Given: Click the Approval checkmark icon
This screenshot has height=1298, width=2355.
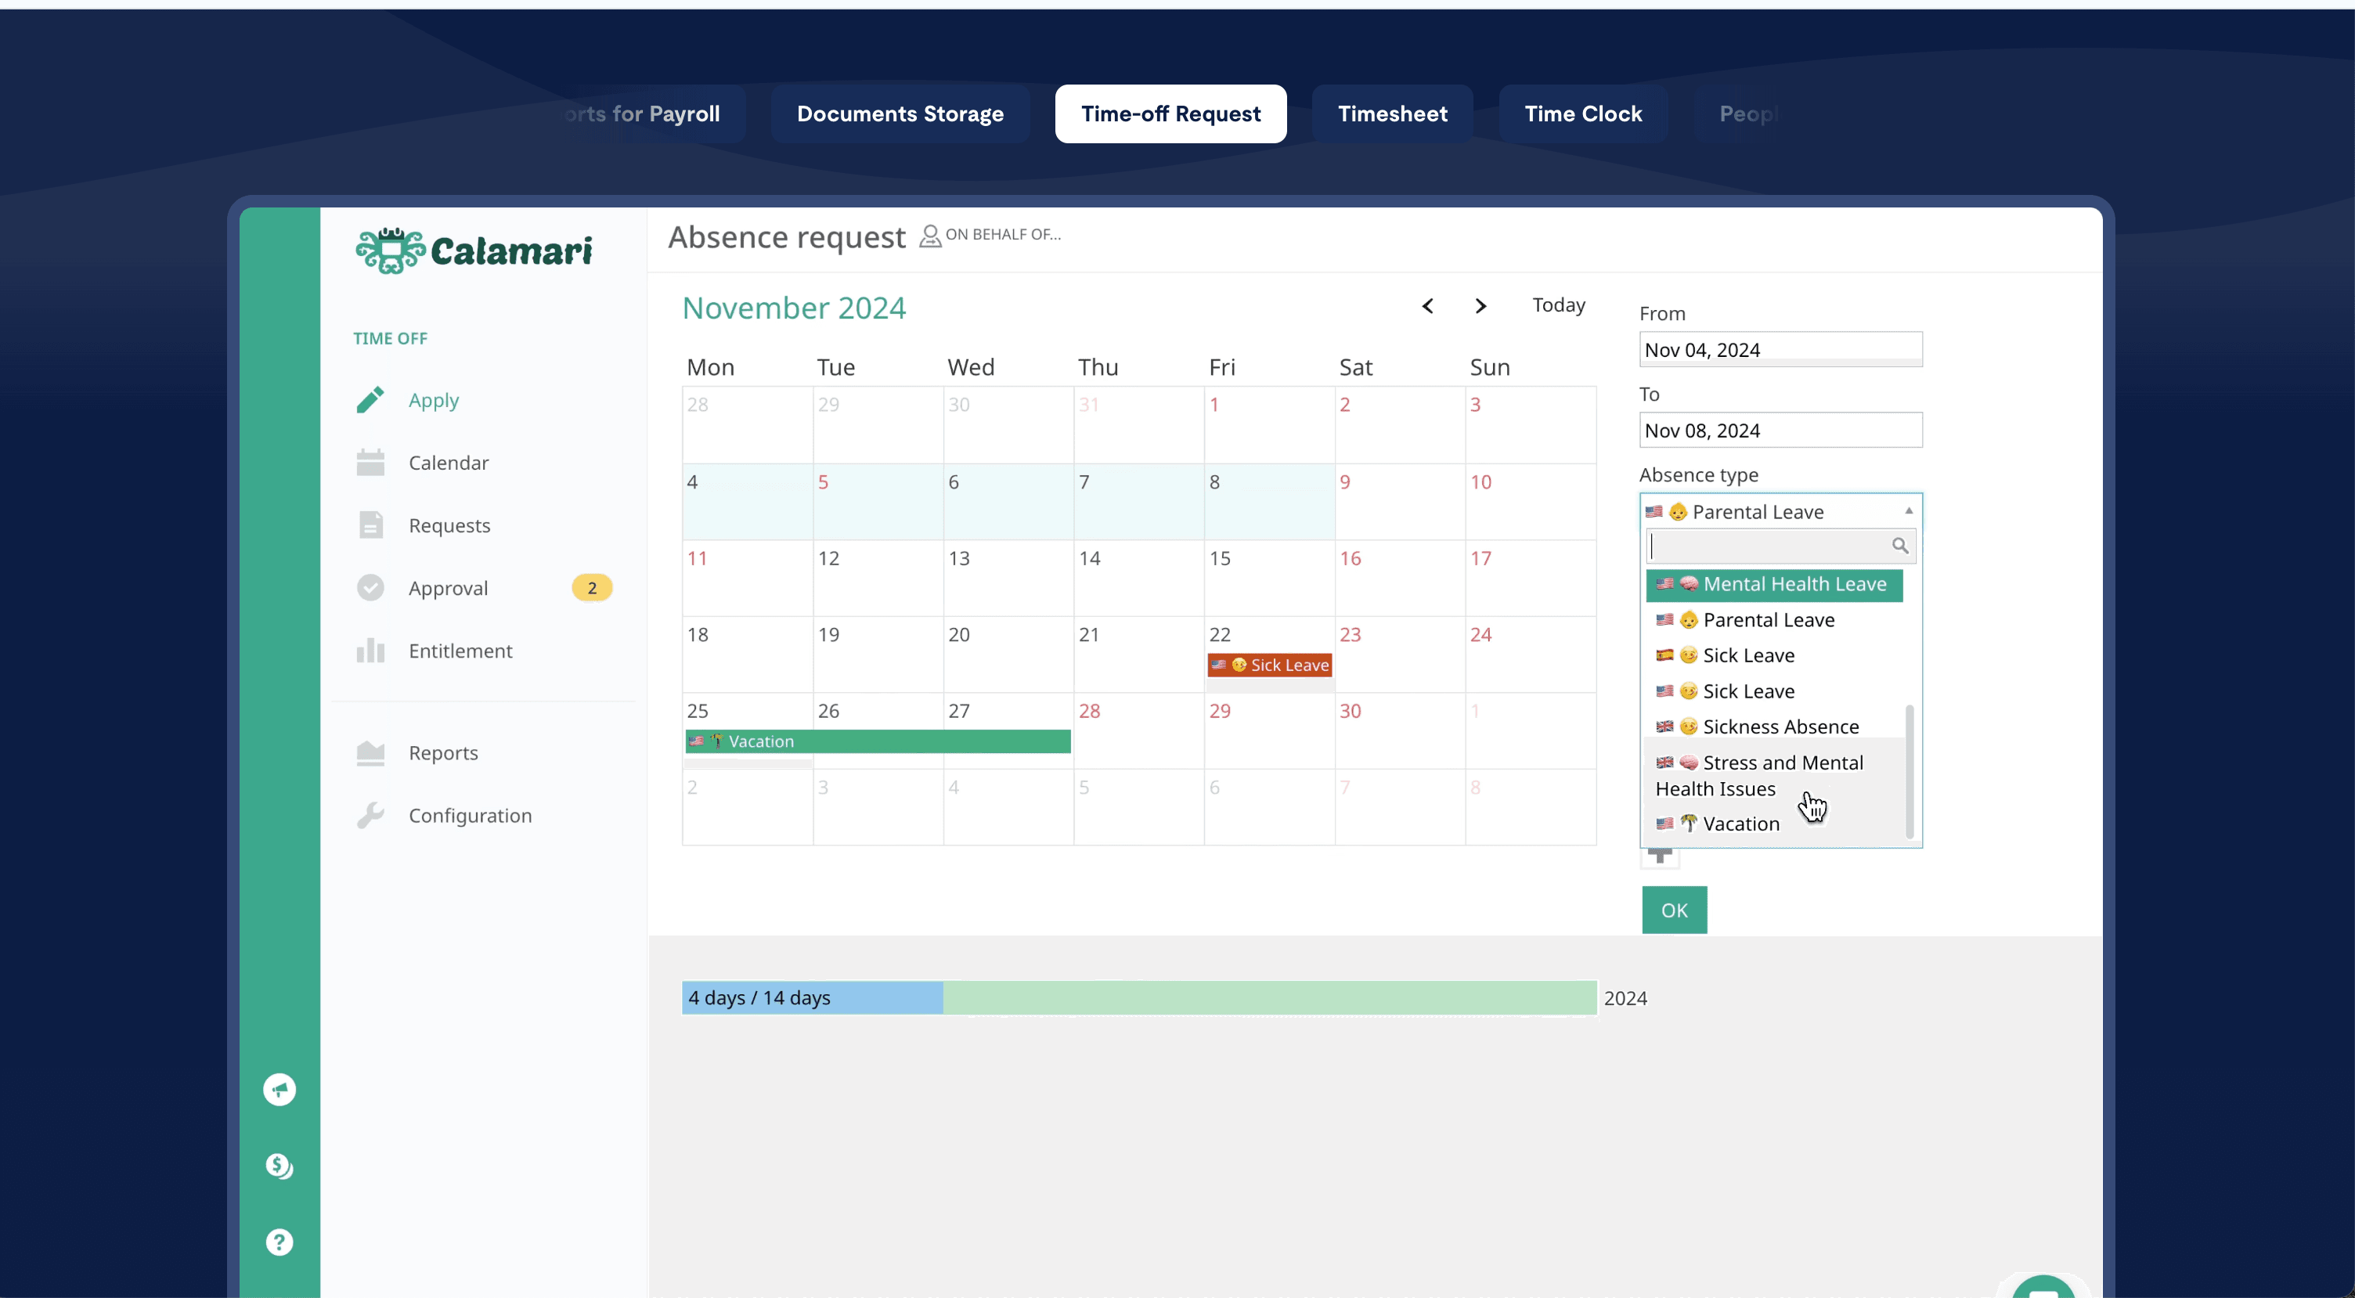Looking at the screenshot, I should [x=370, y=588].
